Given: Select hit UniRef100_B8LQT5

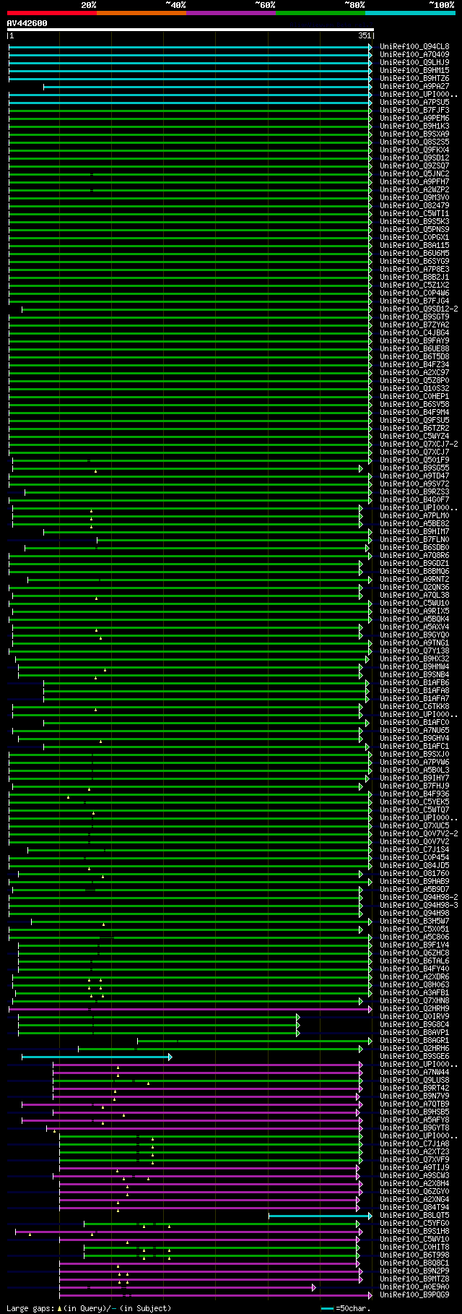Looking at the screenshot, I should pyautogui.click(x=414, y=1216).
